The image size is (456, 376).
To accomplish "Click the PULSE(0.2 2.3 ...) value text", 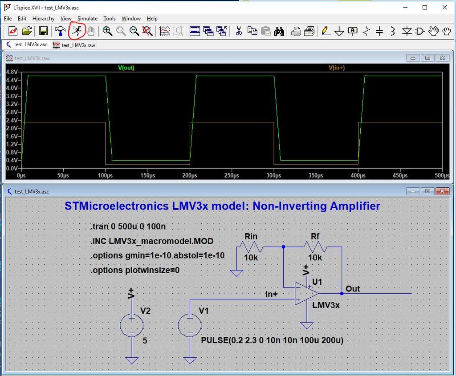I will coord(272,340).
